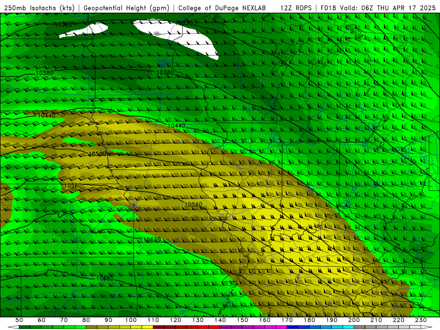The image size is (440, 330).
Task: Click the 80 value on the color scale
Action: coord(86,320)
